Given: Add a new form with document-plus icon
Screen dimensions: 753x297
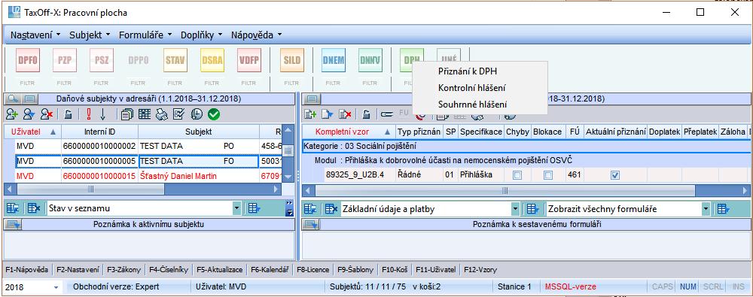Looking at the screenshot, I should (311, 115).
